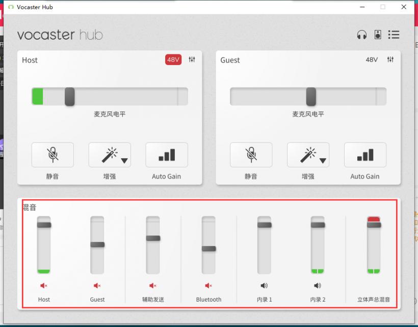Click the 立体声总混音 fader handle

pyautogui.click(x=374, y=222)
